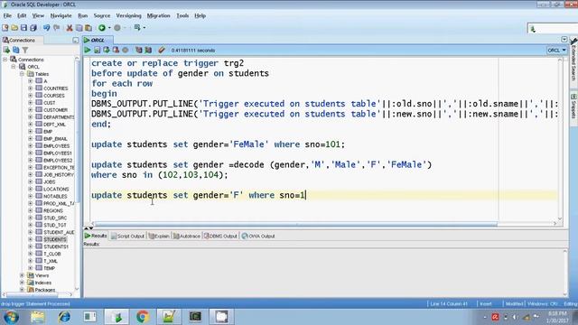Collapse the Tables node
The height and width of the screenshot is (325, 578).
point(22,74)
